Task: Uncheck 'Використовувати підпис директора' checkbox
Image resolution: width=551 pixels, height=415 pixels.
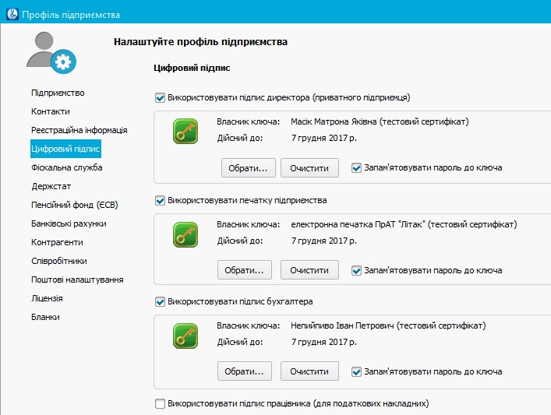Action: pyautogui.click(x=161, y=98)
